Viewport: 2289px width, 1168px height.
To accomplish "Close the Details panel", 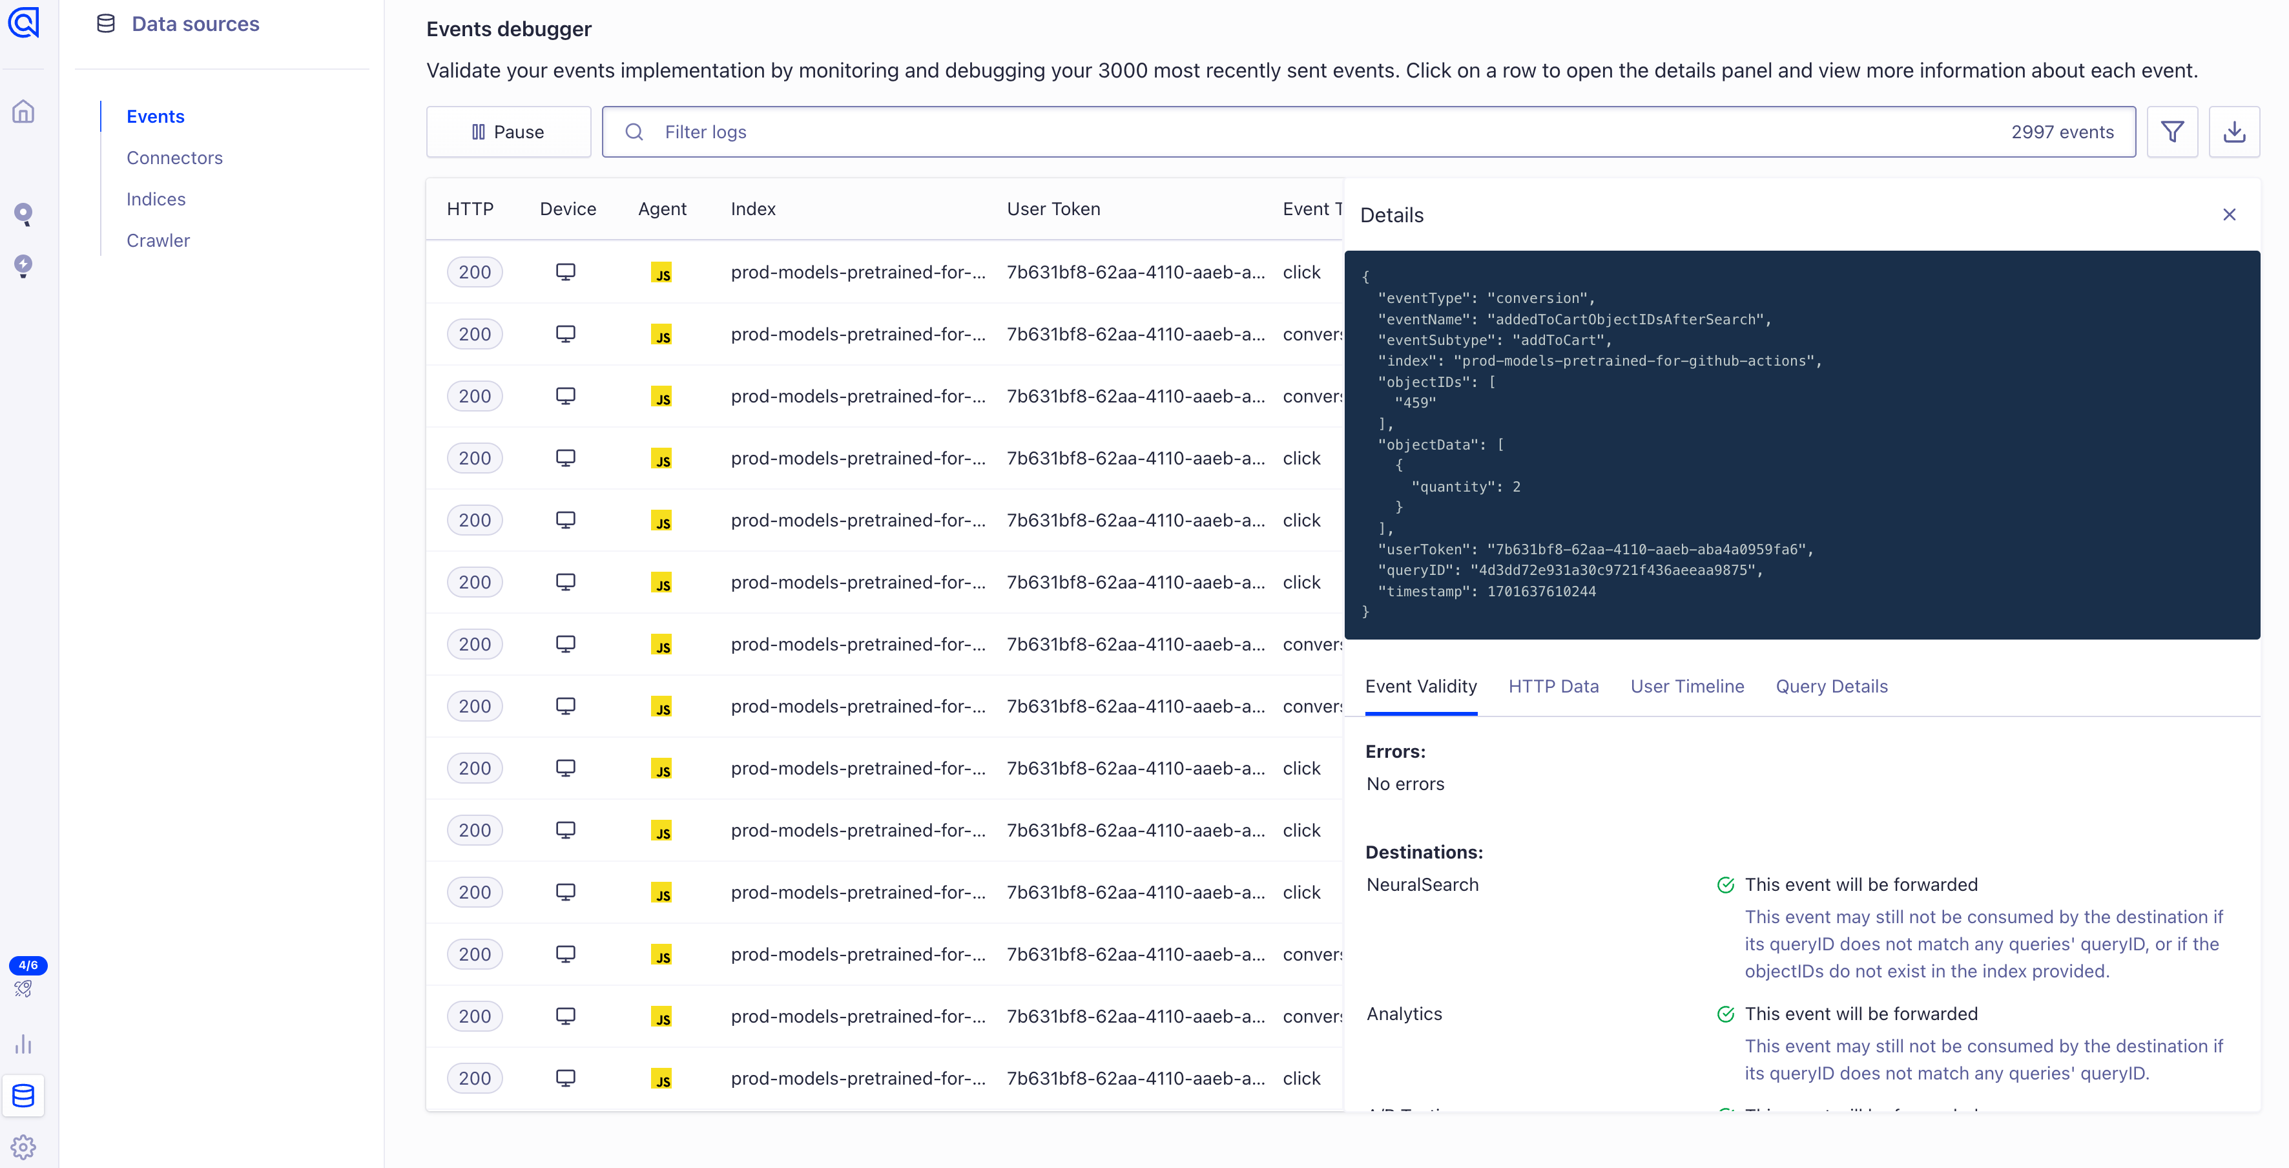I will click(2230, 214).
